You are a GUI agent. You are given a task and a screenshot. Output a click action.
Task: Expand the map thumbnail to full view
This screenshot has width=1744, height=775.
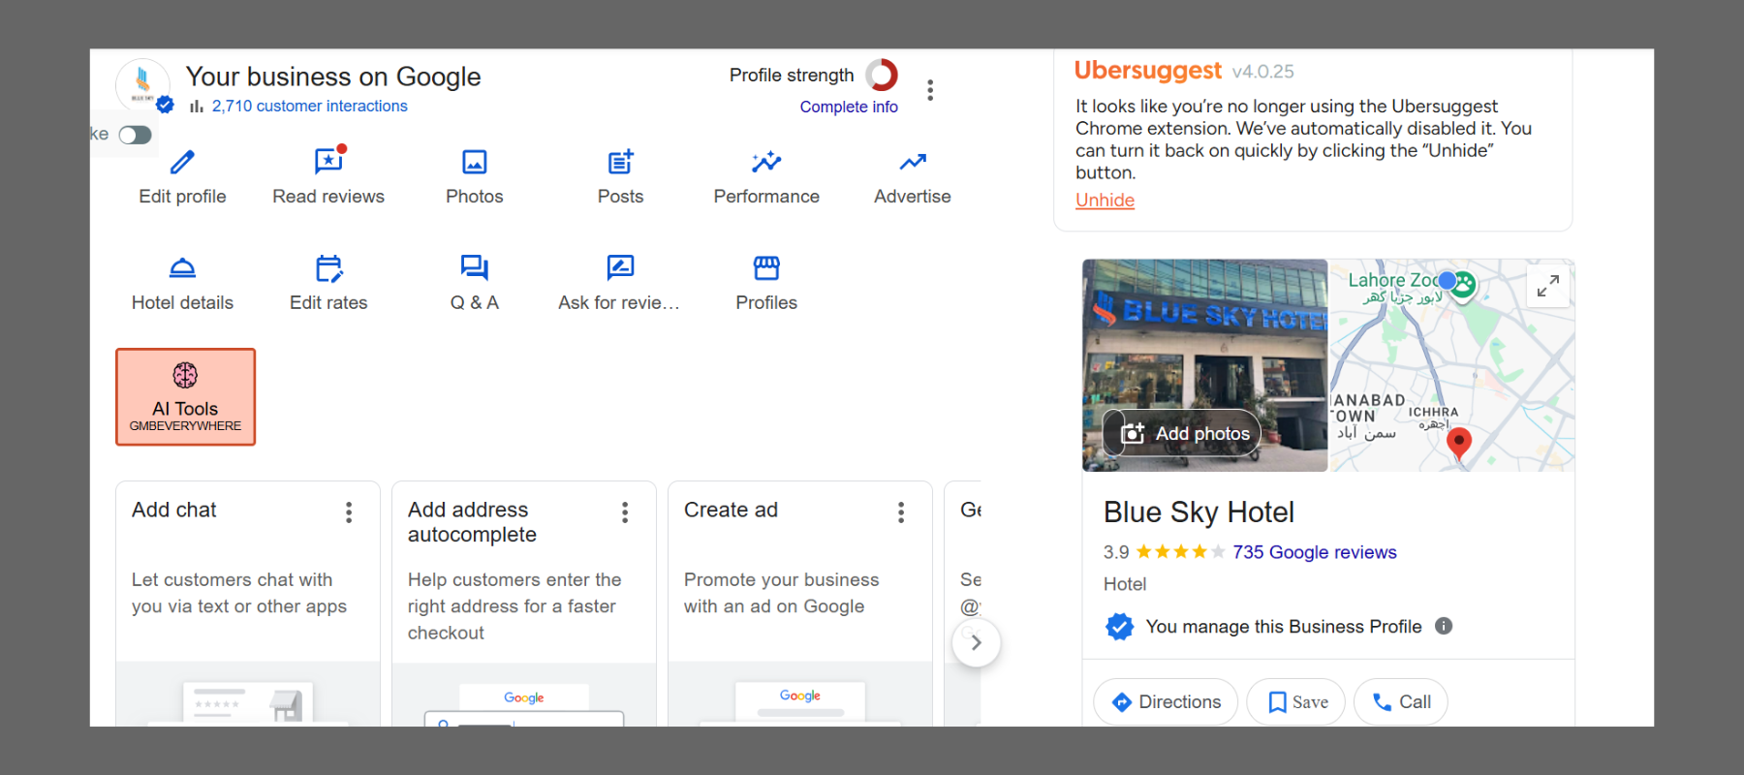coord(1547,286)
